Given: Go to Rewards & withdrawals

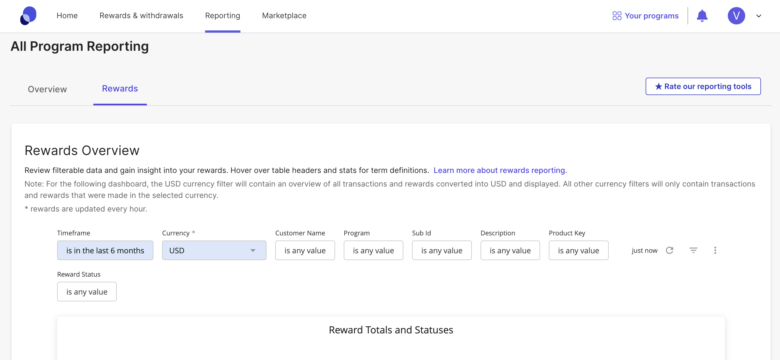Looking at the screenshot, I should pyautogui.click(x=141, y=16).
